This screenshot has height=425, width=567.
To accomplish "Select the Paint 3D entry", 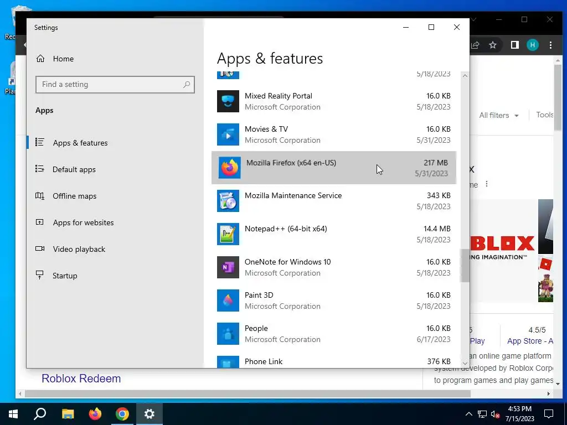I will coord(334,300).
